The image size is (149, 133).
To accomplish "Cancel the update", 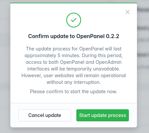I will click(x=45, y=115).
